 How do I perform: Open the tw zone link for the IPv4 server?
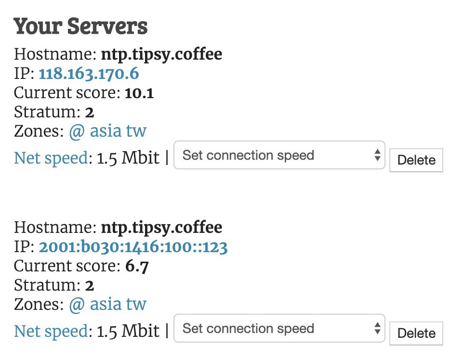pyautogui.click(x=136, y=131)
